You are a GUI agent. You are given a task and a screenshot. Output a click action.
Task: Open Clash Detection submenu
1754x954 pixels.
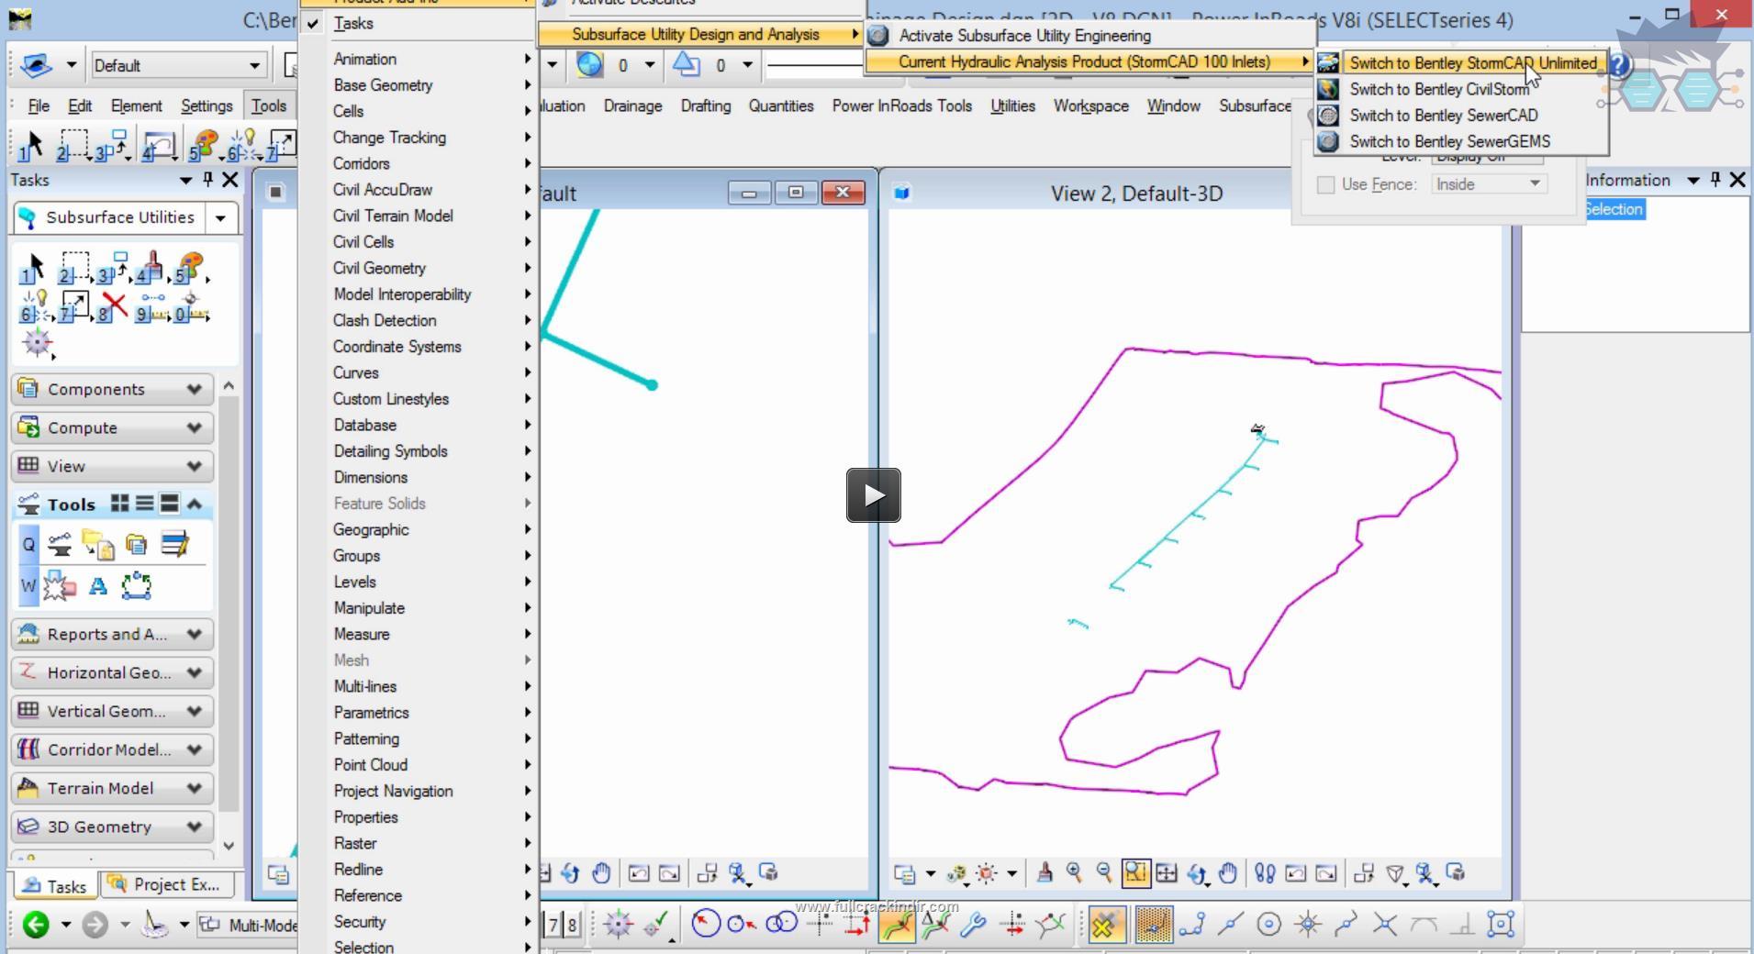click(420, 320)
